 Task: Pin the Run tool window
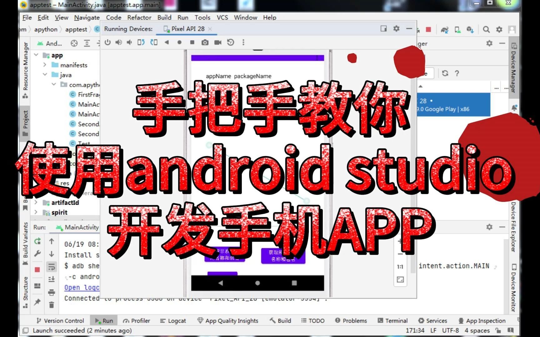[x=37, y=301]
